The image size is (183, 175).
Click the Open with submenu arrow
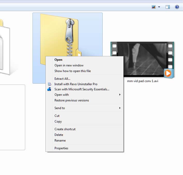[x=120, y=95]
